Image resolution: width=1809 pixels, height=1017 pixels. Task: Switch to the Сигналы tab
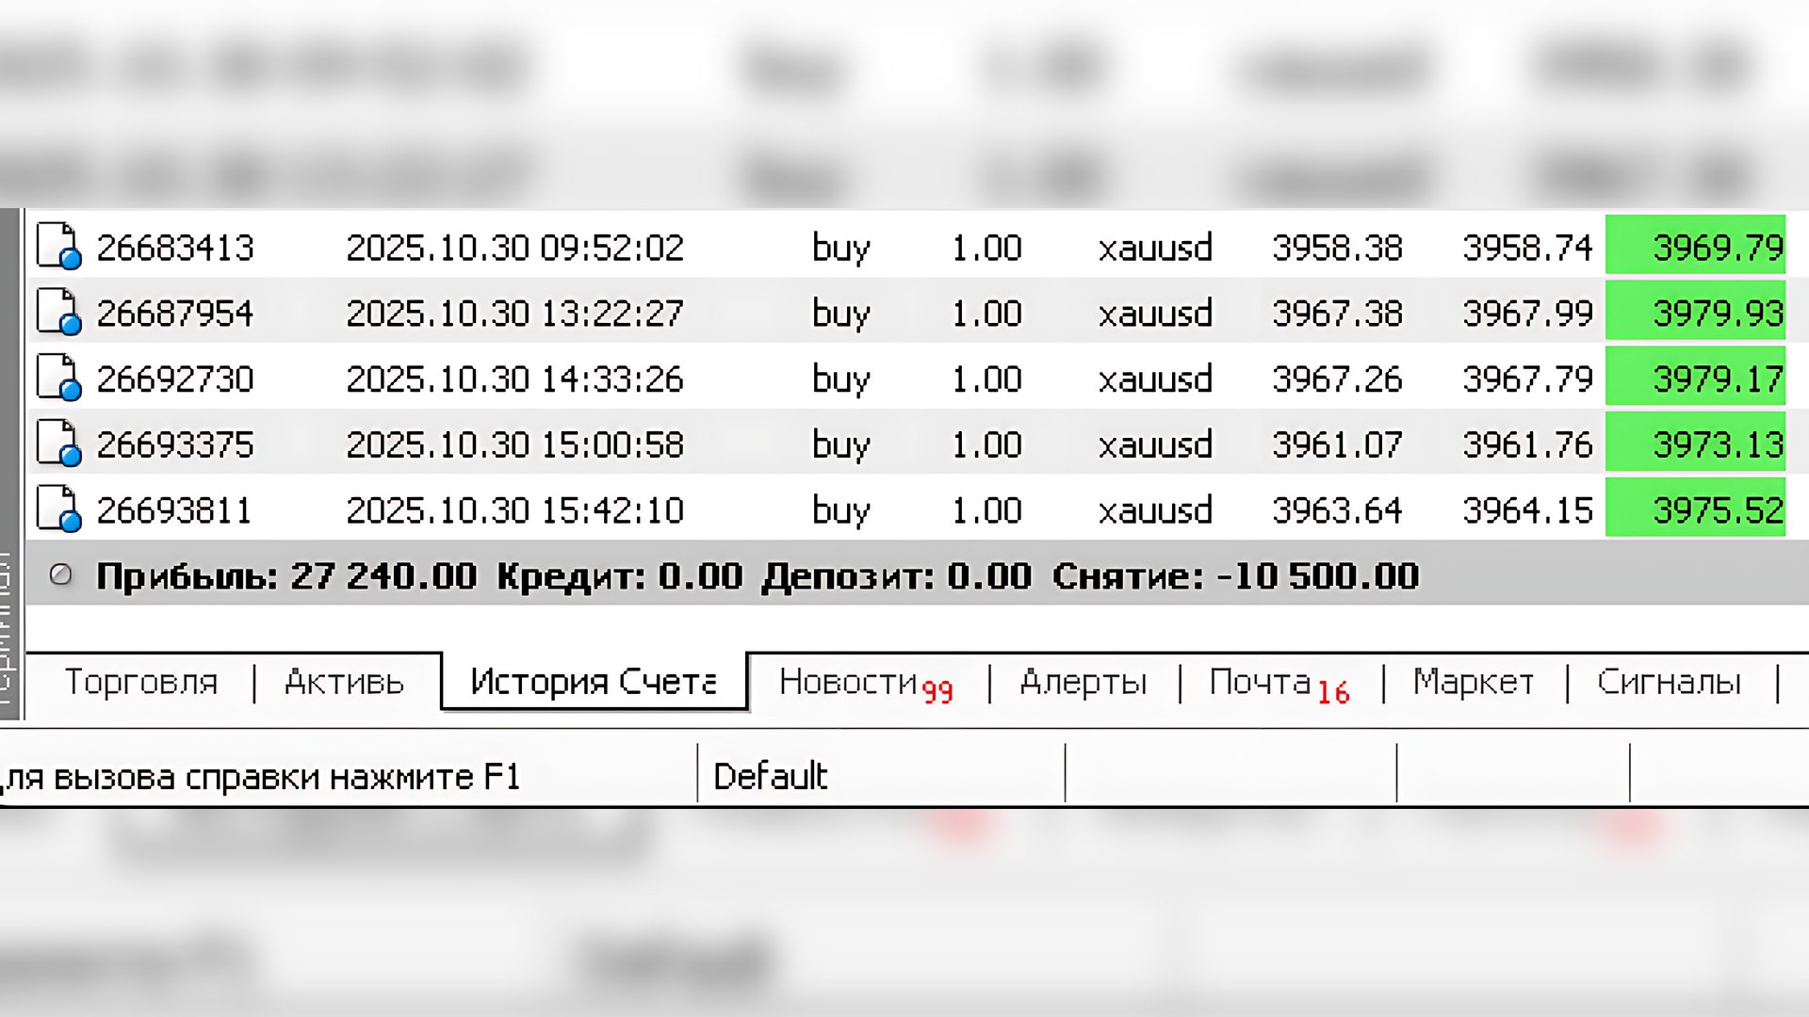[x=1670, y=682]
